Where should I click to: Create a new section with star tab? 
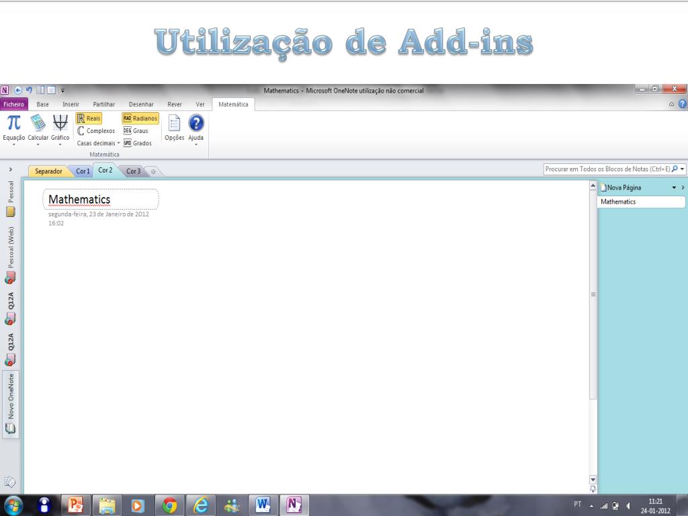(x=154, y=171)
